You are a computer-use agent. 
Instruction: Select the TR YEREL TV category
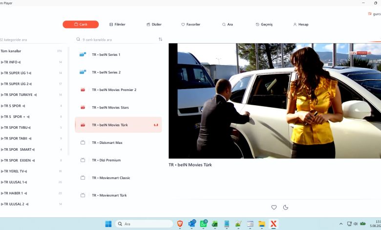pos(32,171)
